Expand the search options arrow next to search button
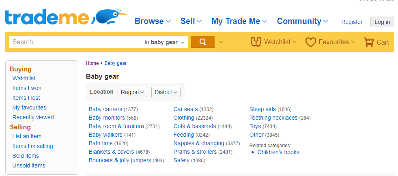Image resolution: width=398 pixels, height=176 pixels. pos(221,42)
